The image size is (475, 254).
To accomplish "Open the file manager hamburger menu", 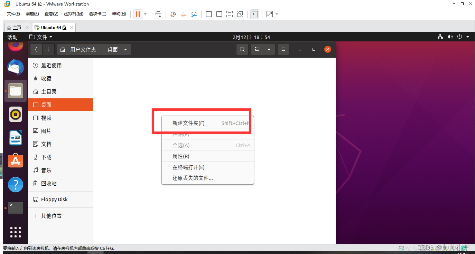I will tap(283, 49).
